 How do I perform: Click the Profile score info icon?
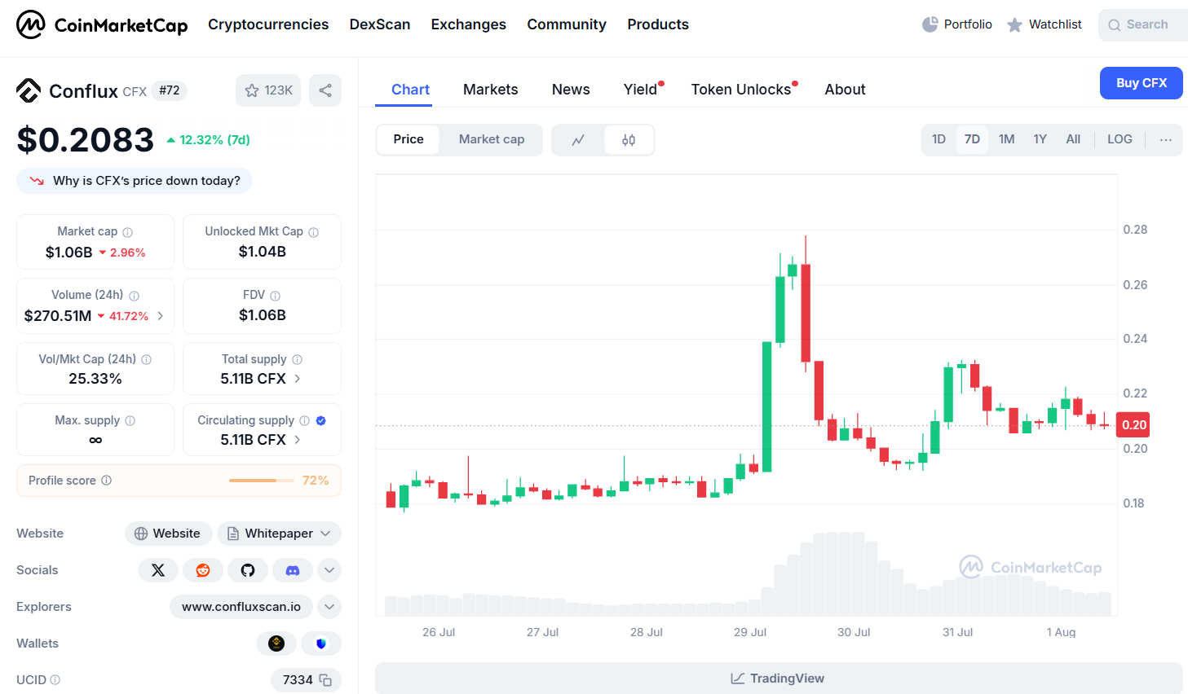pos(106,481)
